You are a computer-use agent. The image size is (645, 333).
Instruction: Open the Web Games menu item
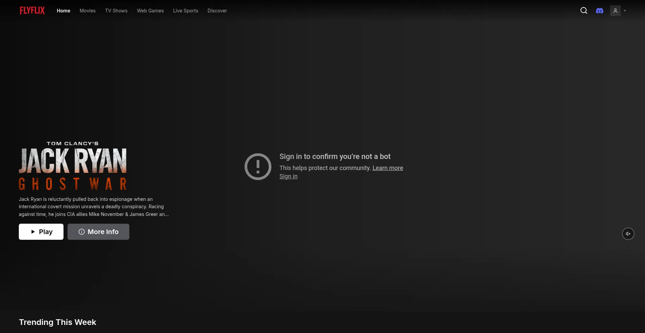[x=150, y=11]
